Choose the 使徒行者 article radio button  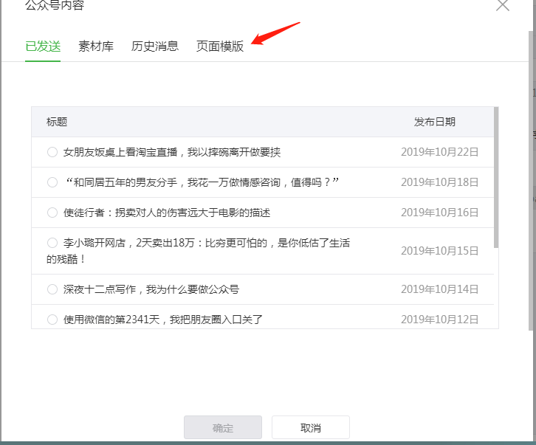click(52, 213)
